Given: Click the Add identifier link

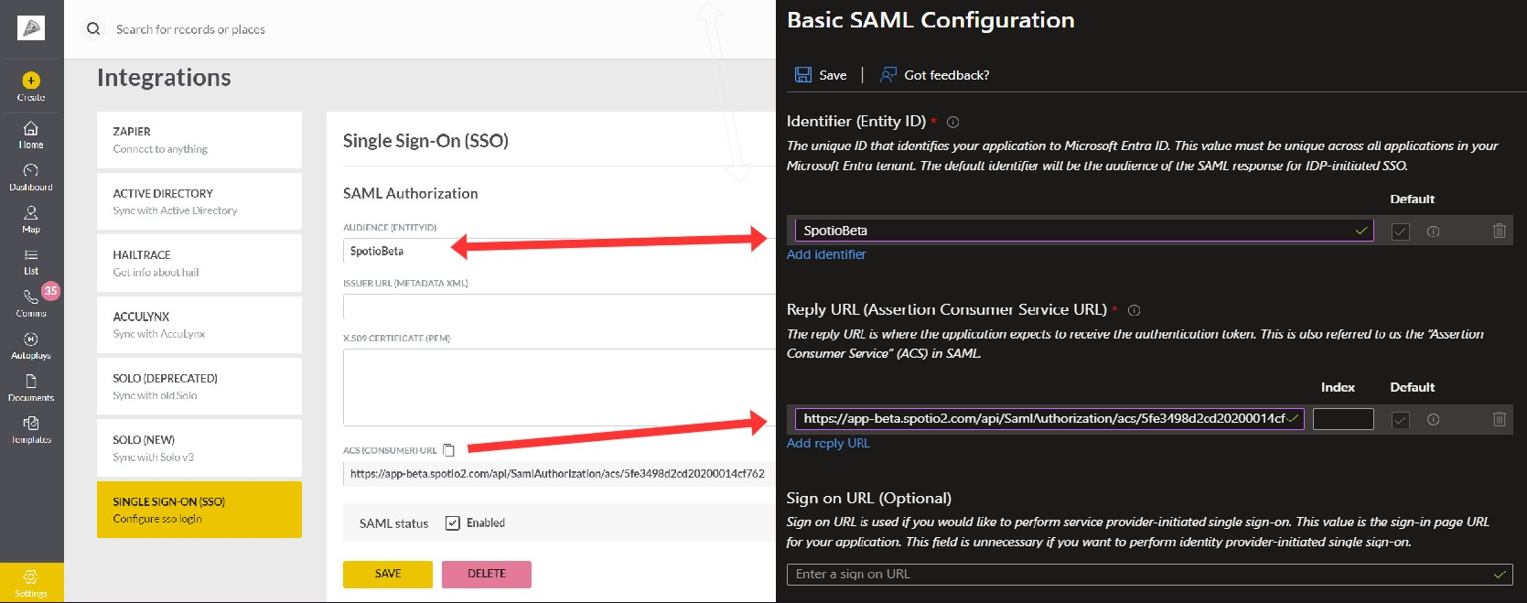Looking at the screenshot, I should (826, 254).
